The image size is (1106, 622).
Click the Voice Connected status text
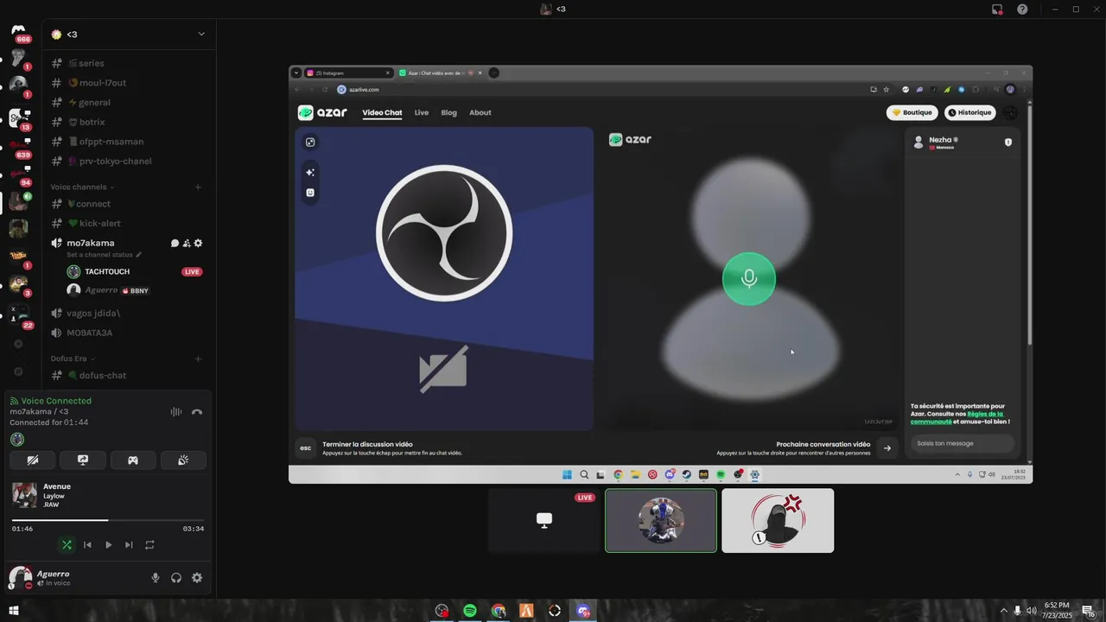tap(56, 401)
